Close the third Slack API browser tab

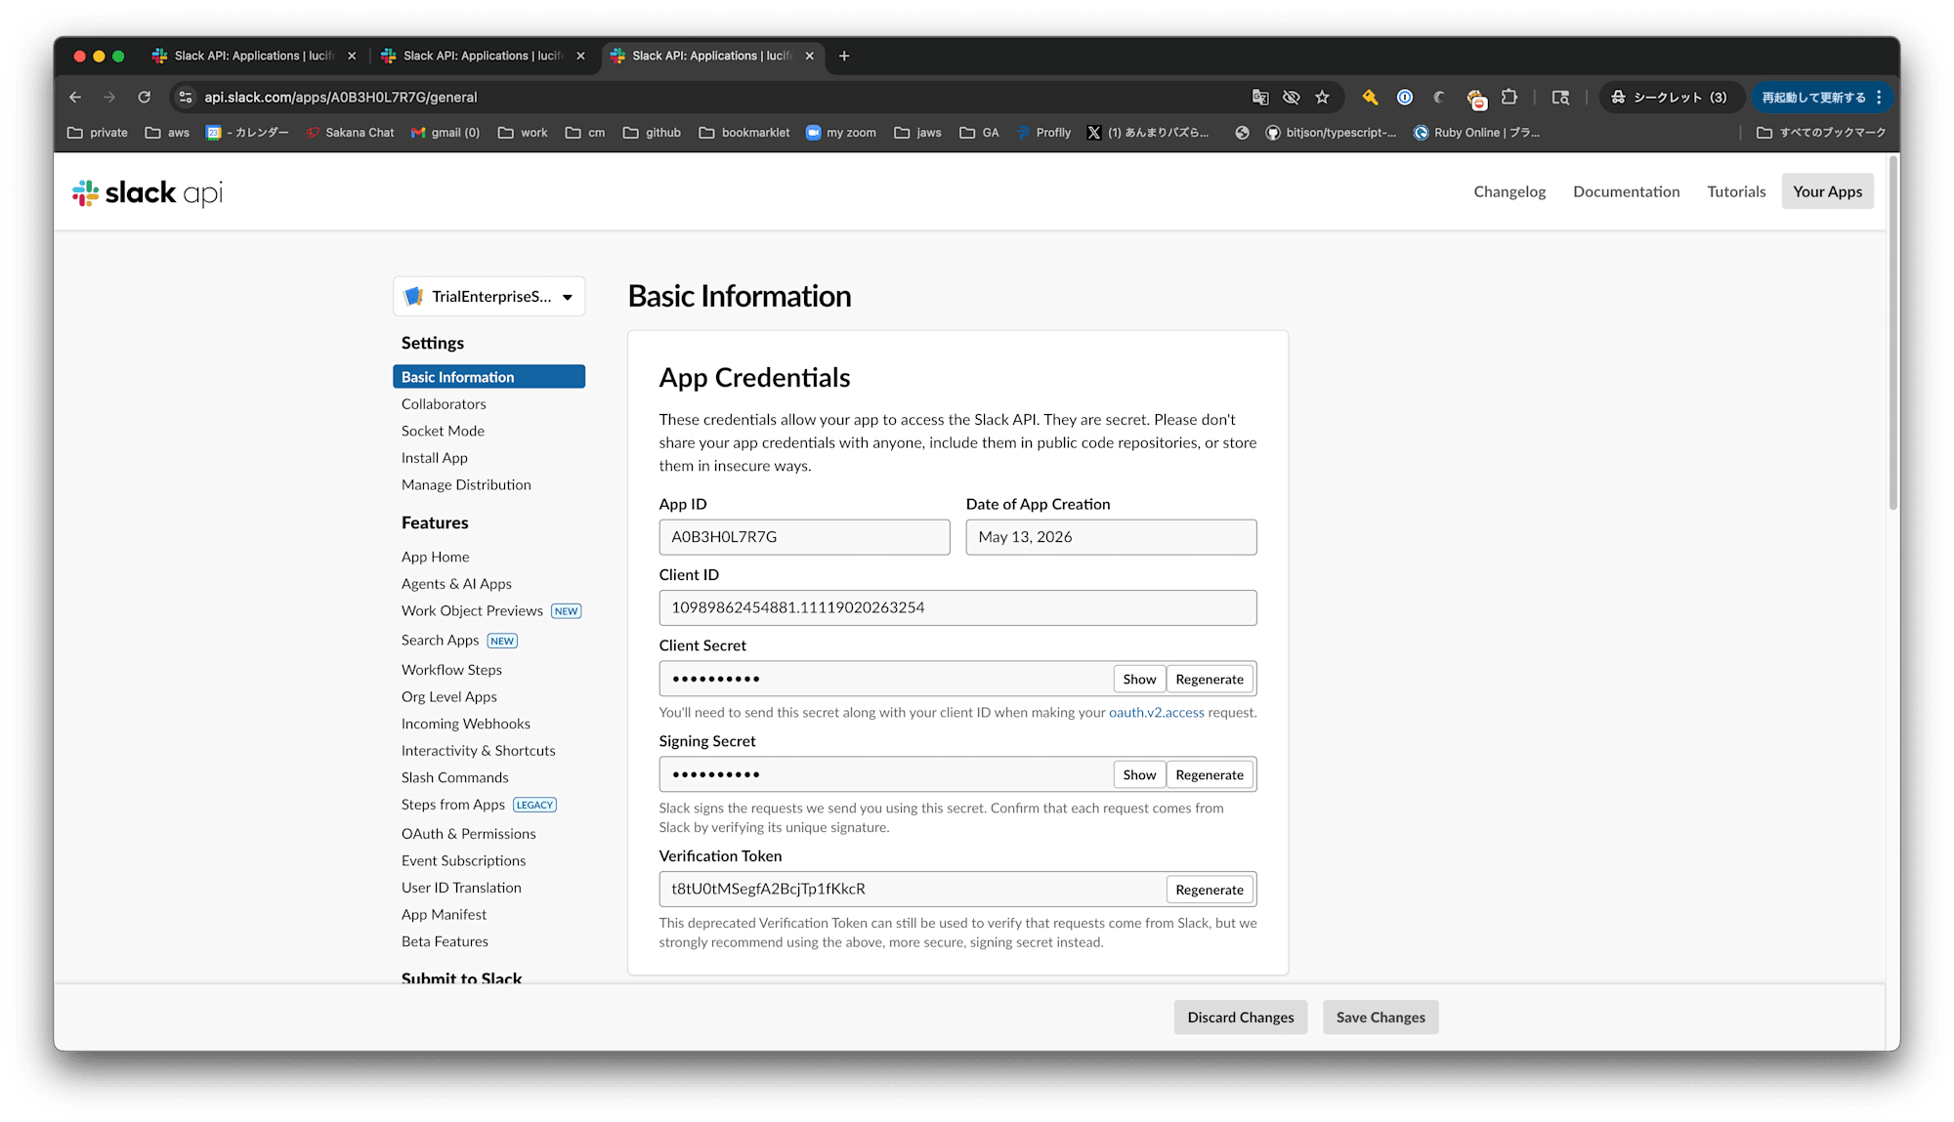pyautogui.click(x=810, y=56)
